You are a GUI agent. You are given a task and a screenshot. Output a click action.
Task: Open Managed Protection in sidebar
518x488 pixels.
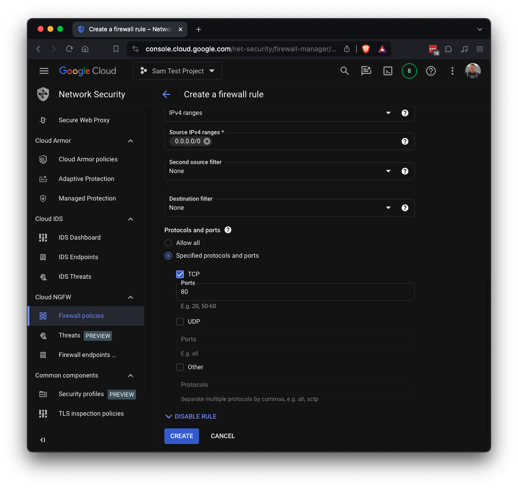pyautogui.click(x=86, y=198)
